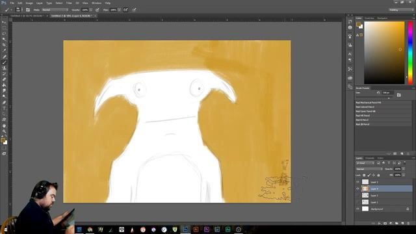Screen dimensions: 416x234
Task: Hide Layer 4 with its eye icon
Action: pos(357,188)
